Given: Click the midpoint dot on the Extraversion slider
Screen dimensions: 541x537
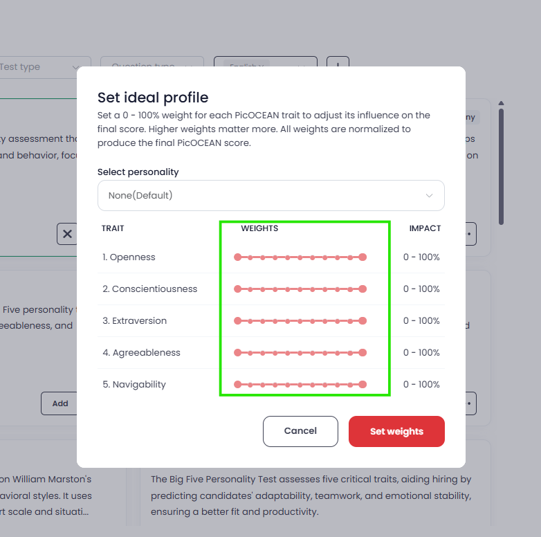Looking at the screenshot, I should point(300,320).
